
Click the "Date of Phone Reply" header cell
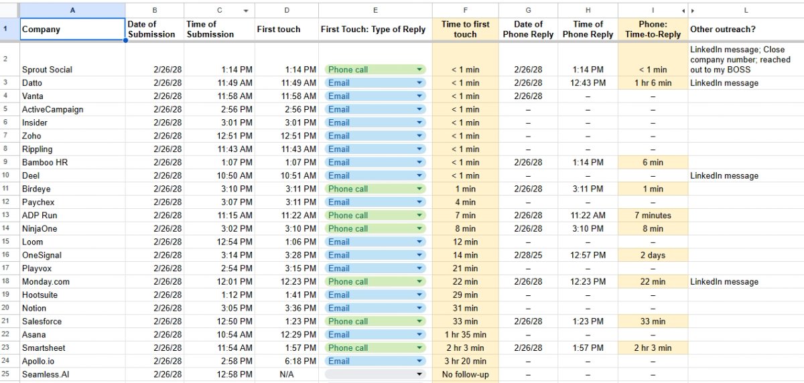(x=528, y=29)
